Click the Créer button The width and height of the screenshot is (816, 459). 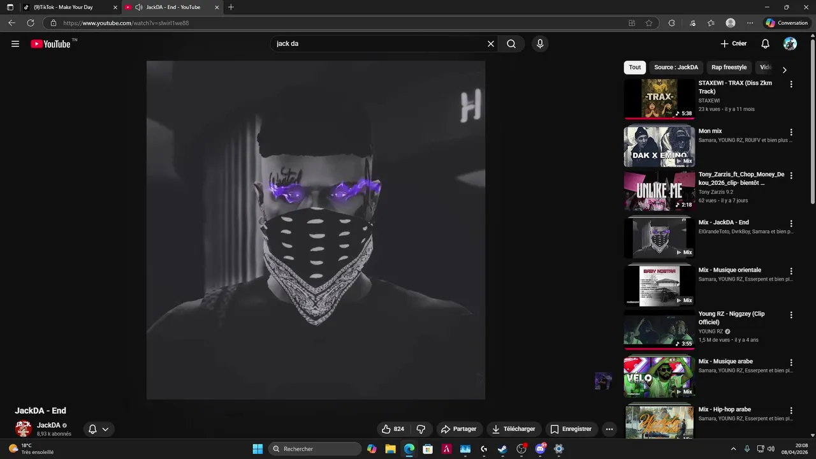(734, 44)
